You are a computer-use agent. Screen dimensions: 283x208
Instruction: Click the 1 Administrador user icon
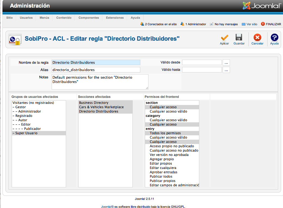pyautogui.click(x=182, y=24)
